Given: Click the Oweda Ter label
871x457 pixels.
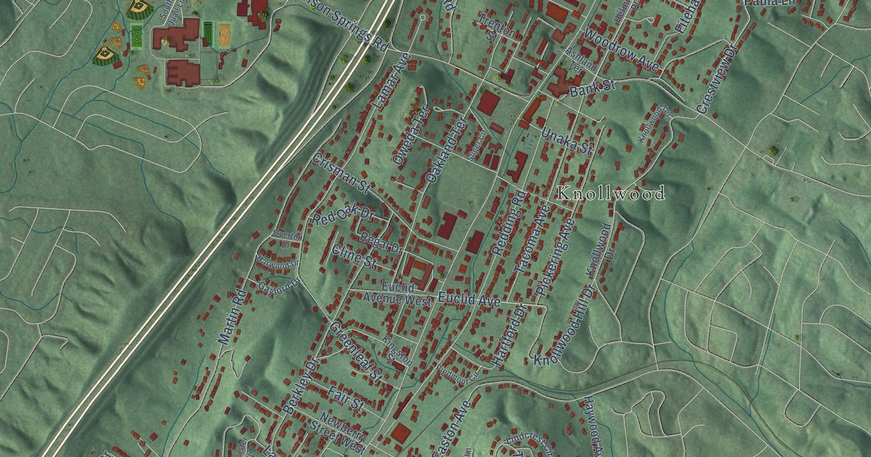Looking at the screenshot, I should click(x=411, y=136).
